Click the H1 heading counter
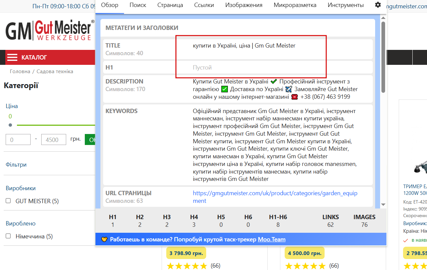The width and height of the screenshot is (427, 270). (x=113, y=221)
